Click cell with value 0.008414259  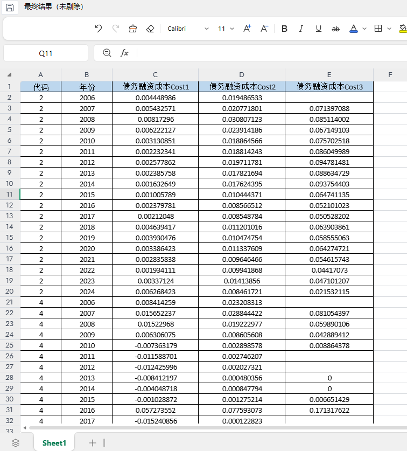[x=156, y=302]
